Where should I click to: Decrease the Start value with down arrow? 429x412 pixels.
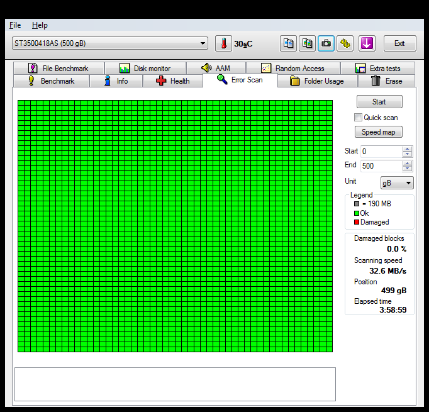coord(408,154)
